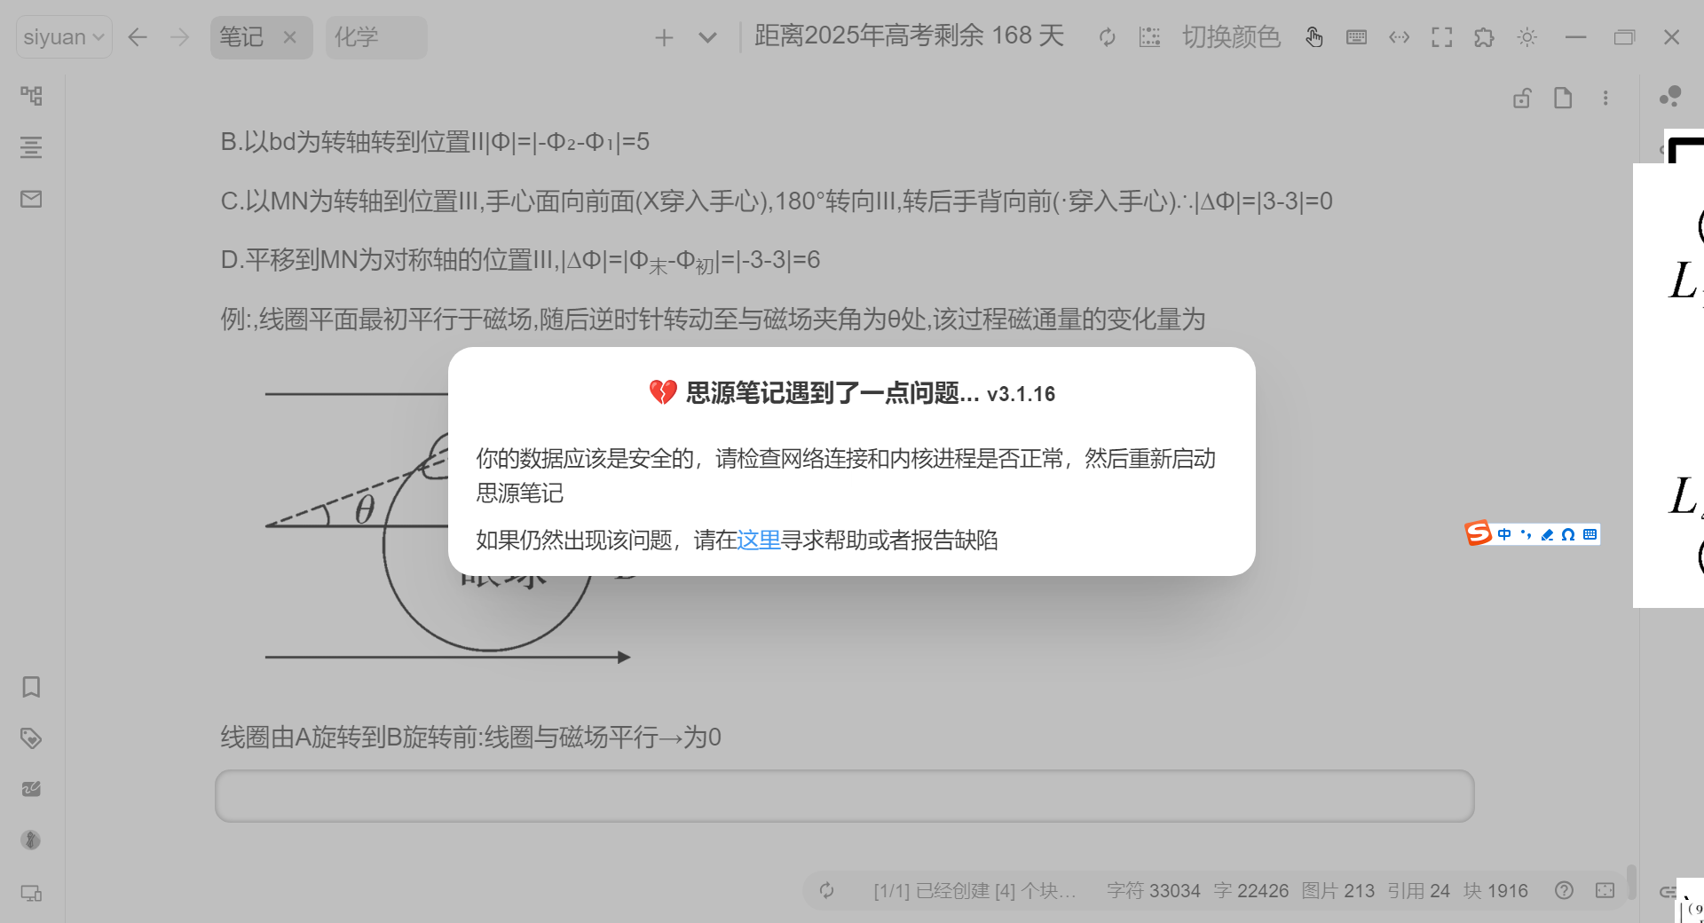Image resolution: width=1704 pixels, height=923 pixels.
Task: Open the graph view panel icon
Action: point(1670,96)
